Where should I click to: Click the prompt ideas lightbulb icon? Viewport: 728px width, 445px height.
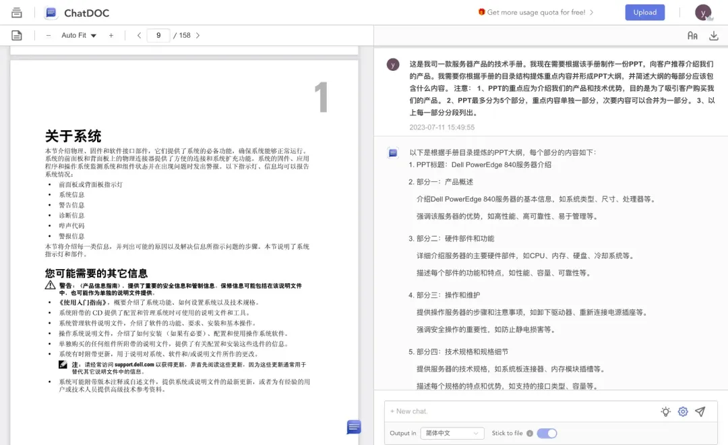(665, 411)
